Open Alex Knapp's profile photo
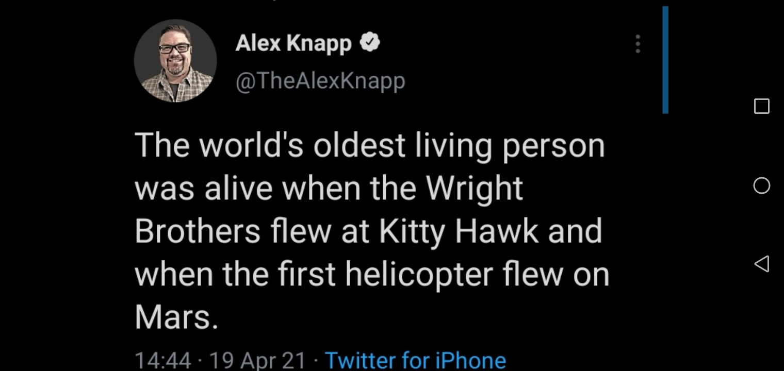Image resolution: width=784 pixels, height=371 pixels. pos(175,61)
